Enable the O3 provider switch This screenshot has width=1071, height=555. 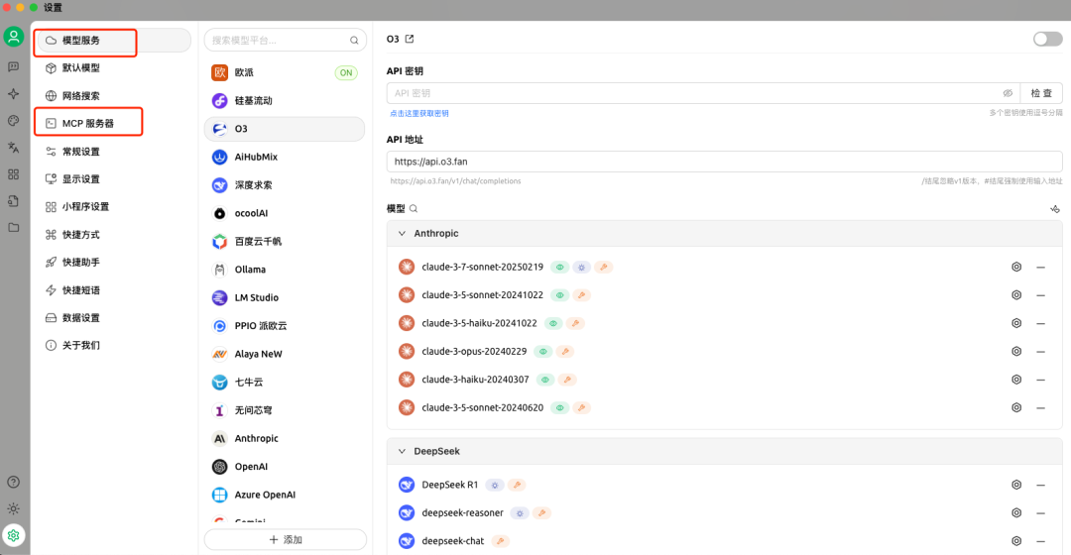[x=1047, y=39]
